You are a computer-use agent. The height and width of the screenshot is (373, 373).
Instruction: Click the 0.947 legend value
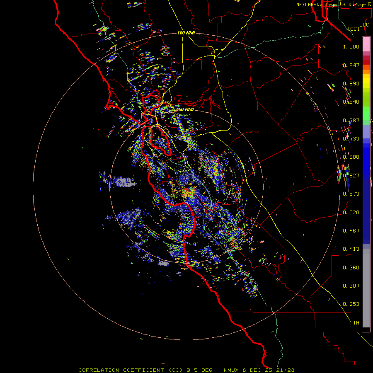coord(351,65)
